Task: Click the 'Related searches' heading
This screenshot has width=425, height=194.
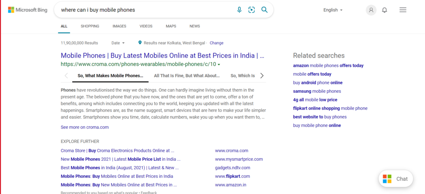Action: pyautogui.click(x=319, y=56)
